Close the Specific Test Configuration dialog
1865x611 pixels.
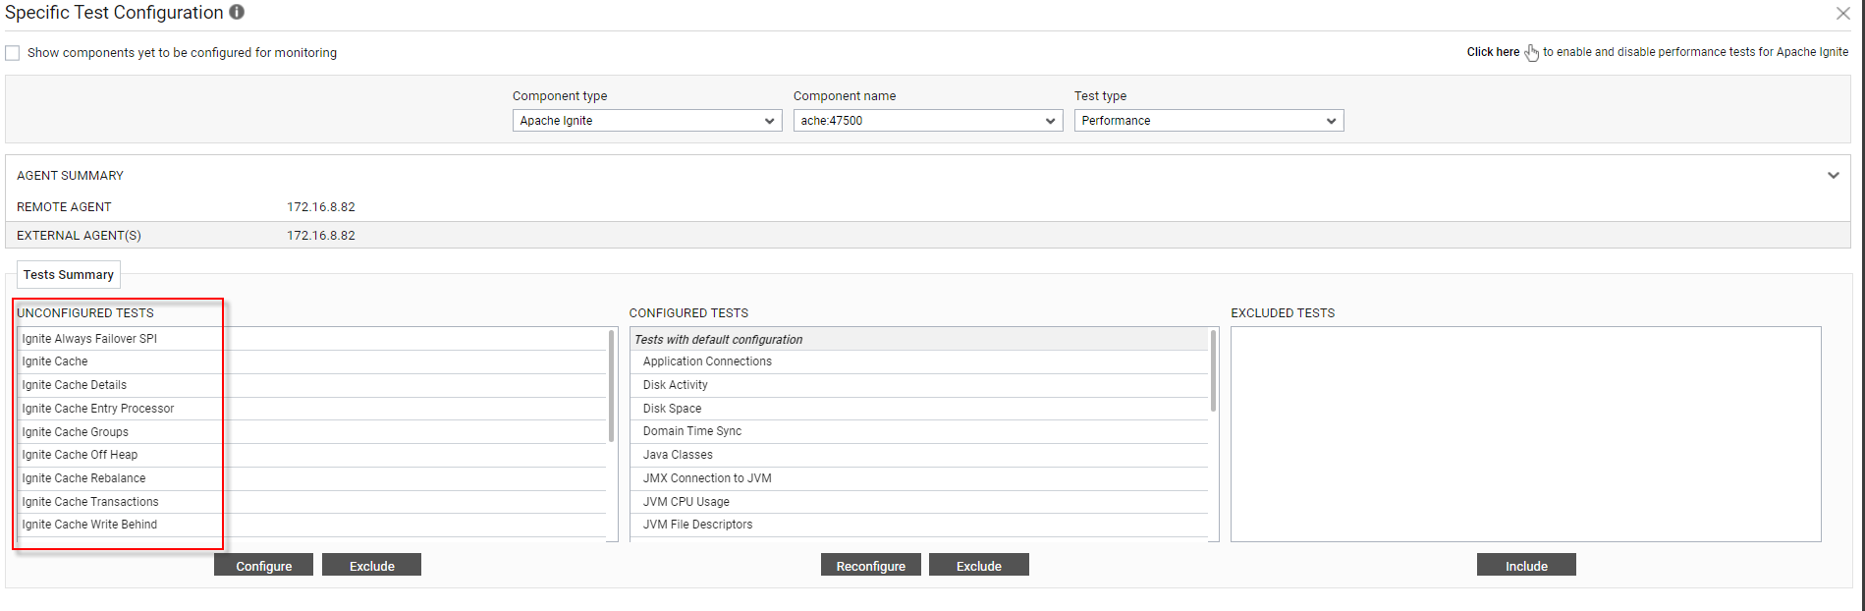1843,13
